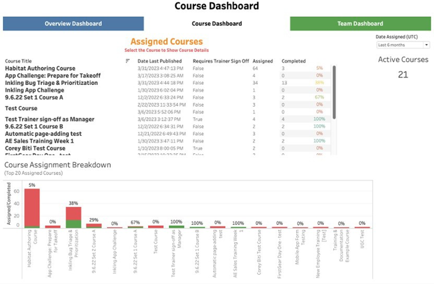Click the Requires Trainer Sign Off column header

pos(221,61)
